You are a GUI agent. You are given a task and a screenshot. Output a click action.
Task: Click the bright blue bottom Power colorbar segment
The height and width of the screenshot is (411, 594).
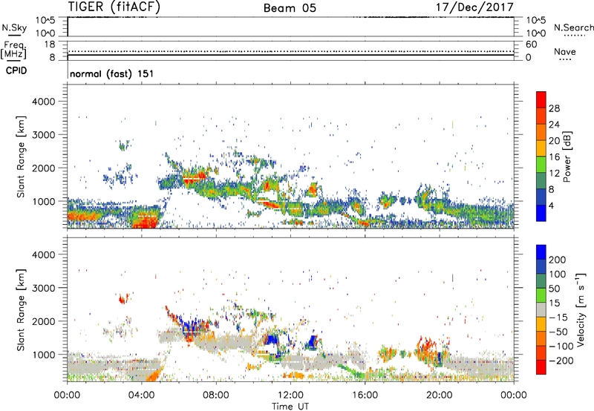click(541, 213)
